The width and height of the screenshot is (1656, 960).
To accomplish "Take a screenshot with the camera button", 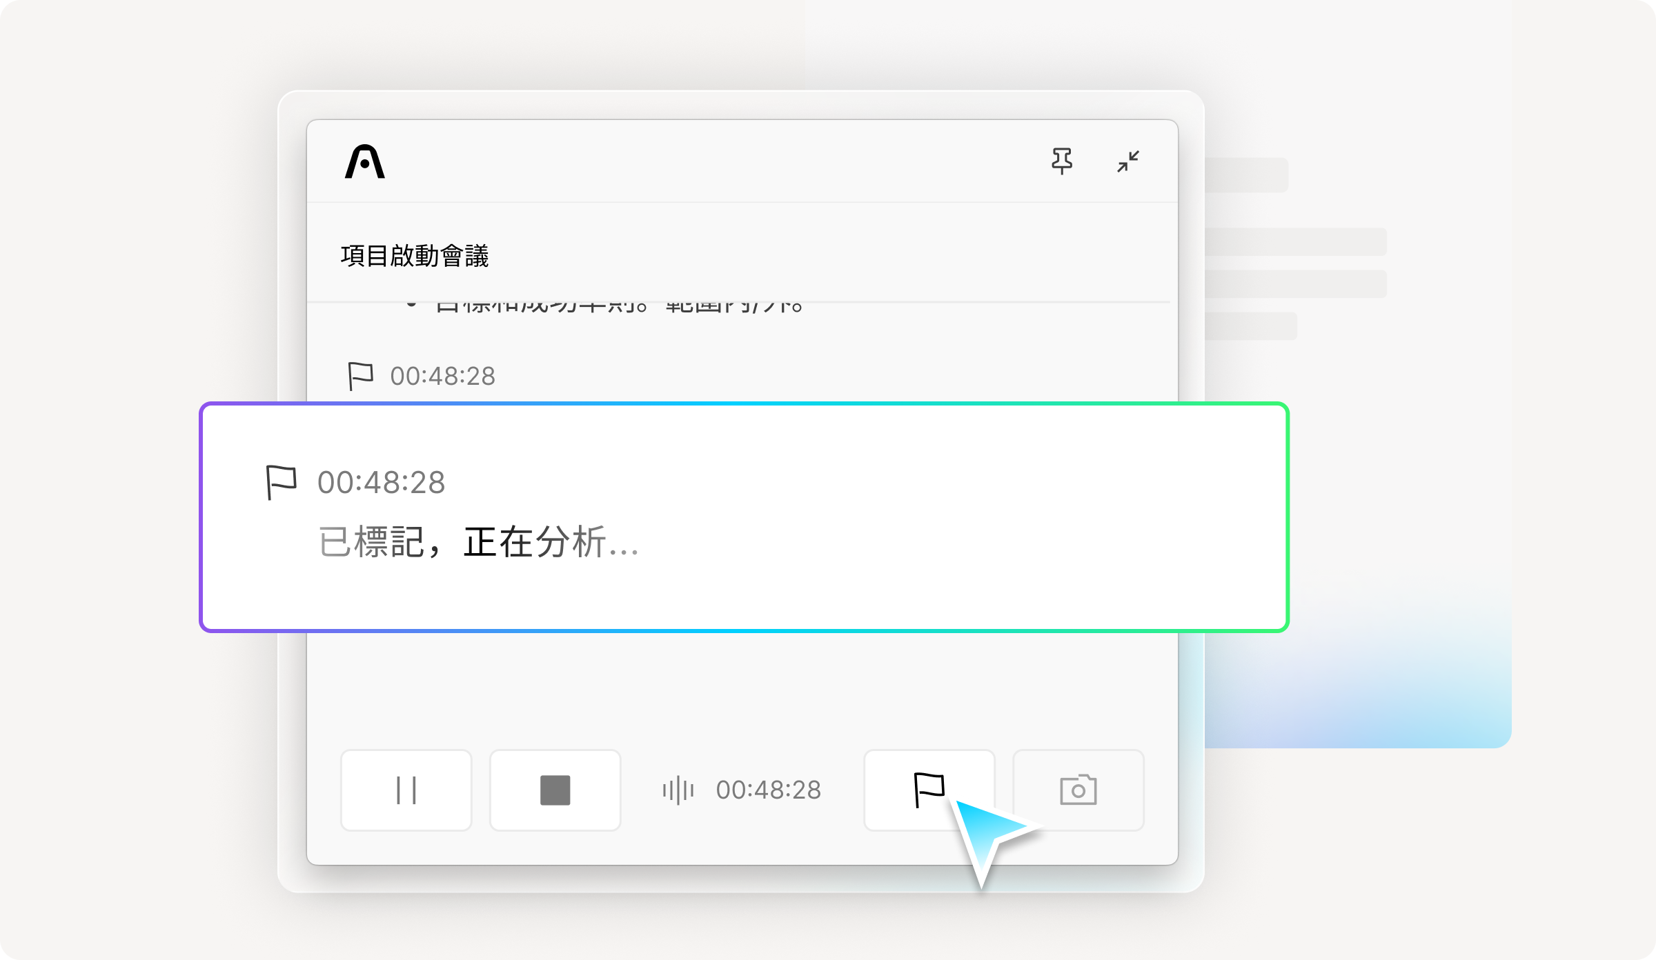I will click(x=1078, y=790).
